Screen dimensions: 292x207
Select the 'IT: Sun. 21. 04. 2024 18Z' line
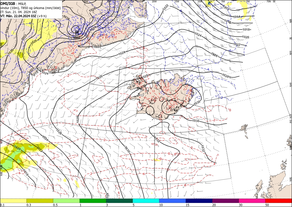pyautogui.click(x=19, y=12)
